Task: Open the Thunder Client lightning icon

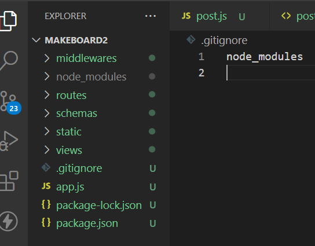Action: [x=9, y=221]
